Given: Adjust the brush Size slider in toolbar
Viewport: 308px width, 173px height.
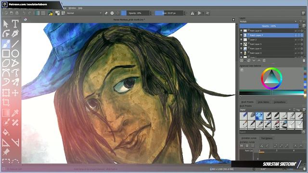Looking at the screenshot, I should (169, 13).
